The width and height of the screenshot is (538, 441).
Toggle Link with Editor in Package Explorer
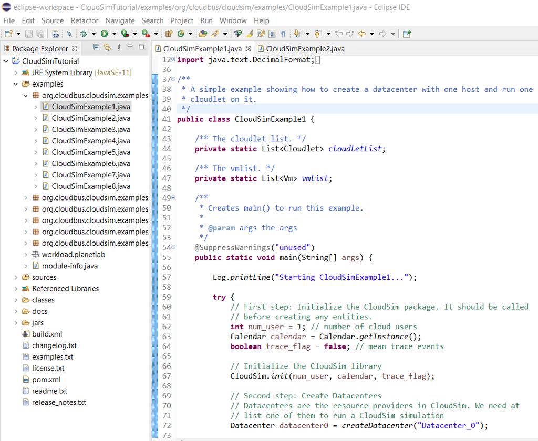click(107, 48)
